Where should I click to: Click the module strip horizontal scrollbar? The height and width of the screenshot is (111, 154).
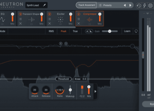point(38,27)
